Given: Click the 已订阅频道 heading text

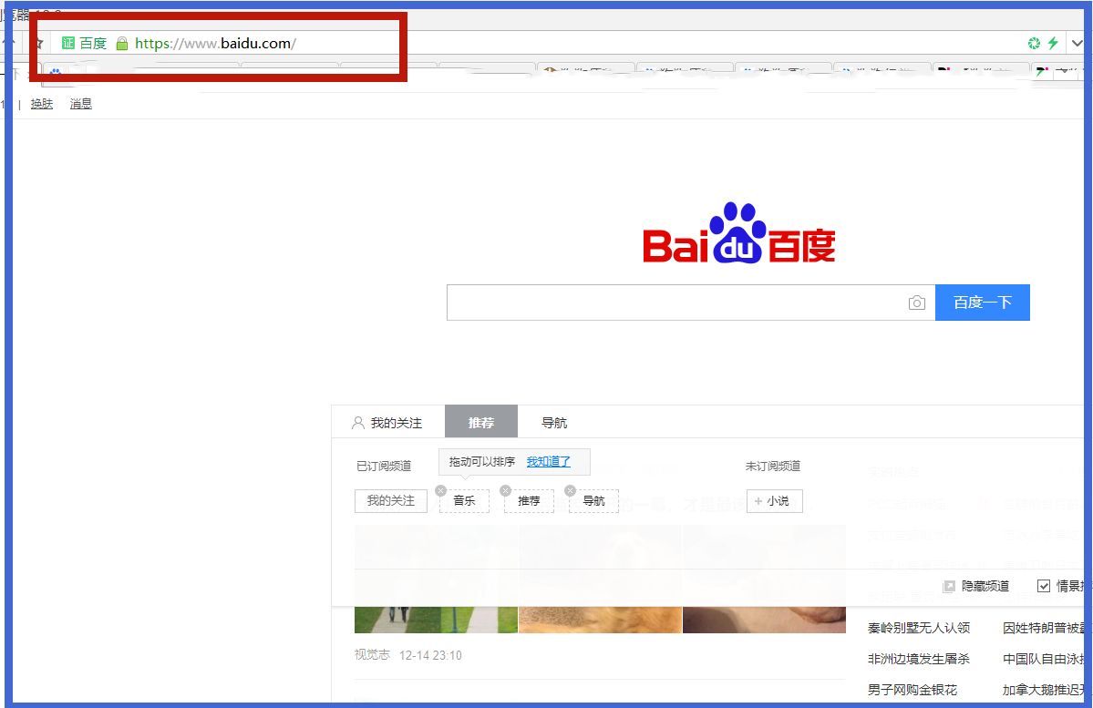Looking at the screenshot, I should (384, 466).
